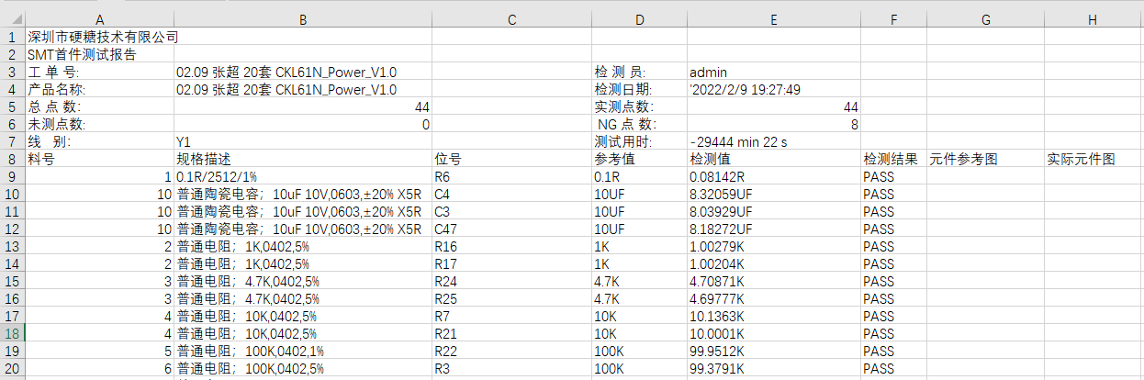1144x380 pixels.
Task: Click the SMT首件测试报告 title cell
Action: (x=99, y=55)
